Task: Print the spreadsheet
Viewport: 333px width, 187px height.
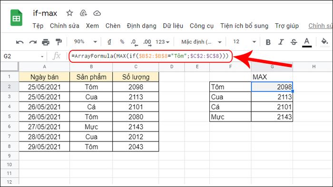Action: [x=46, y=42]
